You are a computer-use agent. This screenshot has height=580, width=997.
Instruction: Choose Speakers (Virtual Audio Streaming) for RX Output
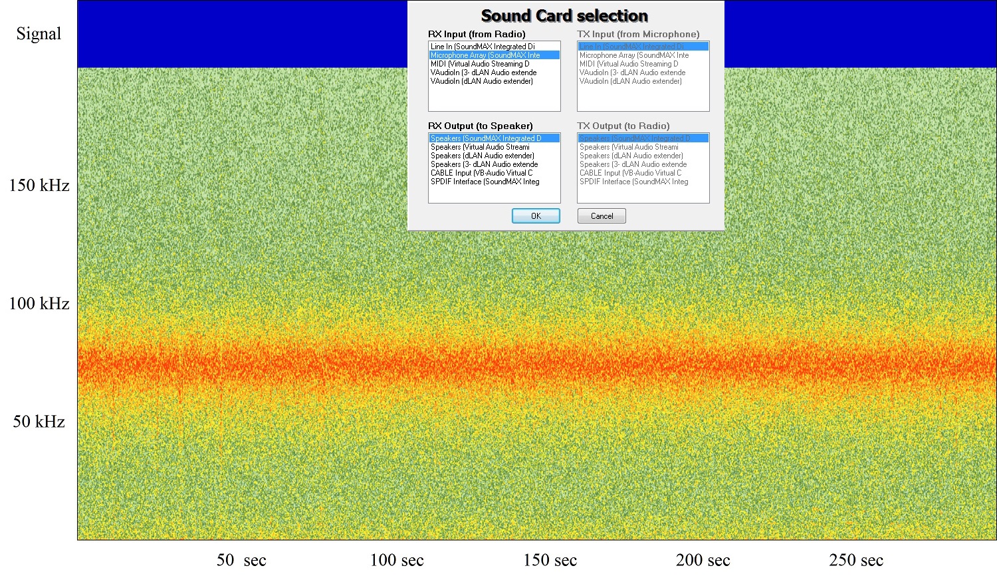(480, 147)
